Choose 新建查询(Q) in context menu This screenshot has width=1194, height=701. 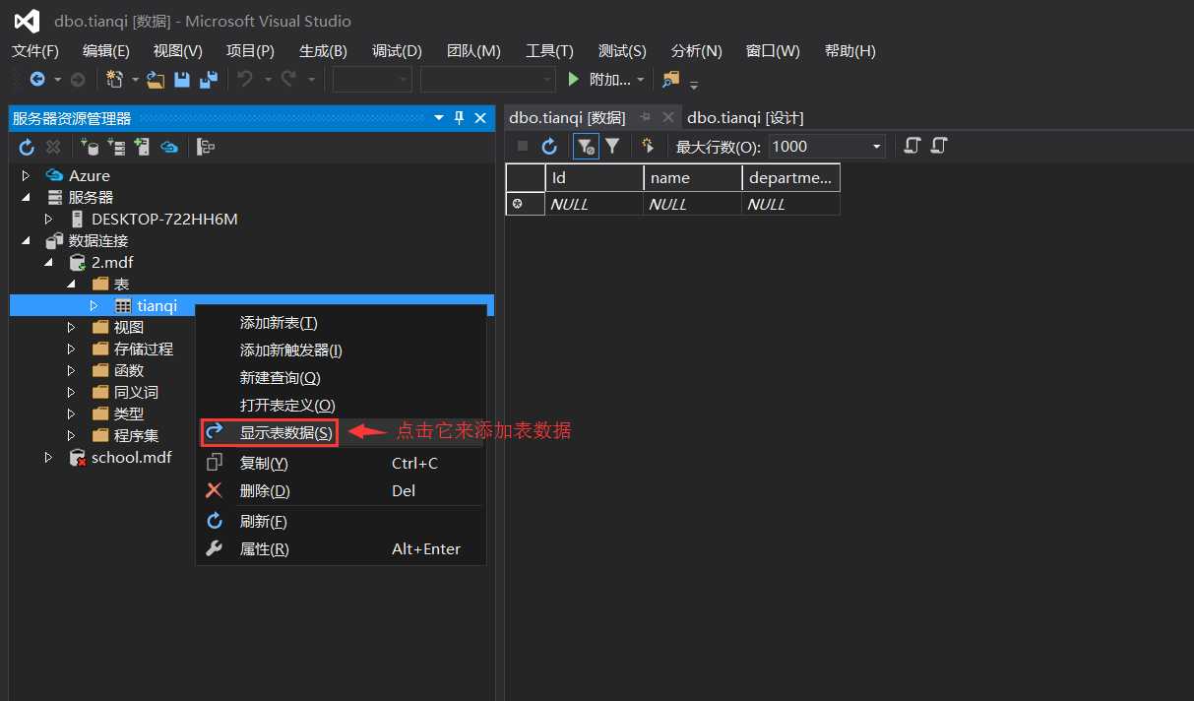341,378
